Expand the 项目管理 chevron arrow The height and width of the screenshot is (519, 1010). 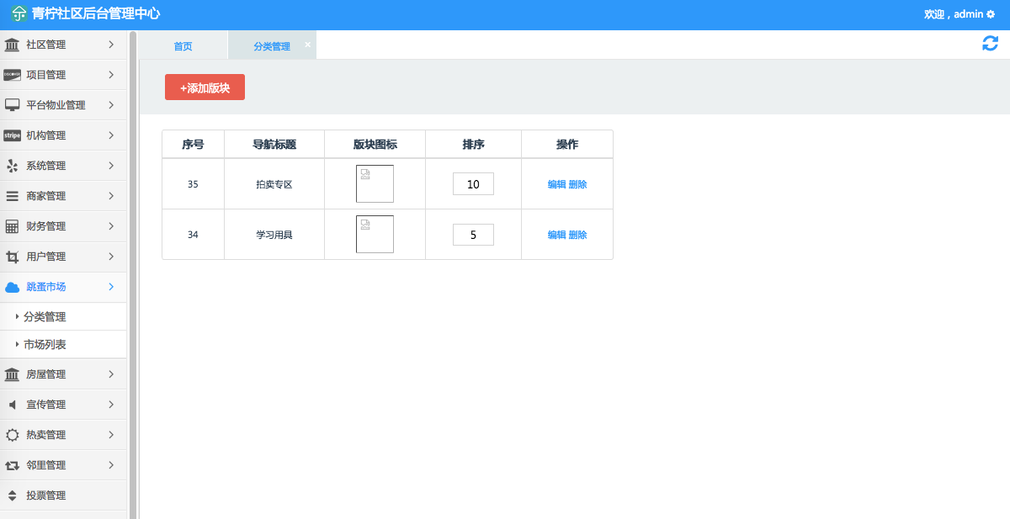point(111,75)
